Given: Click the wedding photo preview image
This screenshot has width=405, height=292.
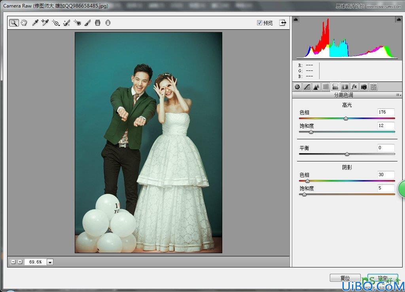Looking at the screenshot, I should (149, 142).
